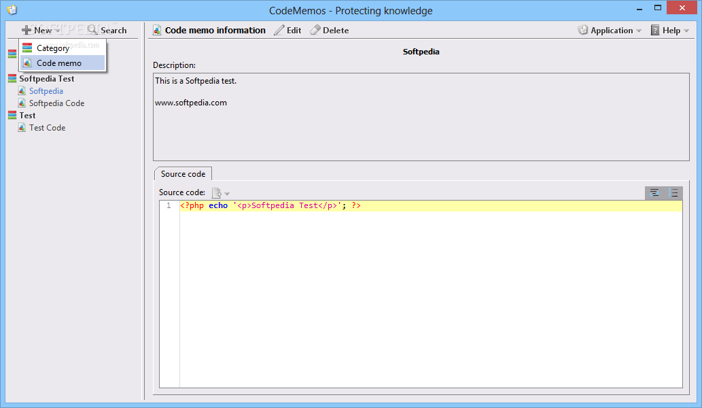
Task: Toggle the word wrap button
Action: 654,193
